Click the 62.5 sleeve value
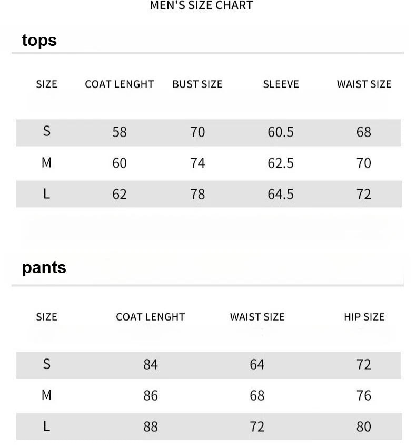The width and height of the screenshot is (416, 446). click(281, 163)
